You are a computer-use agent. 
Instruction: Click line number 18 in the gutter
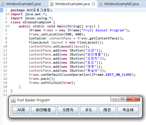[x=5, y=79]
